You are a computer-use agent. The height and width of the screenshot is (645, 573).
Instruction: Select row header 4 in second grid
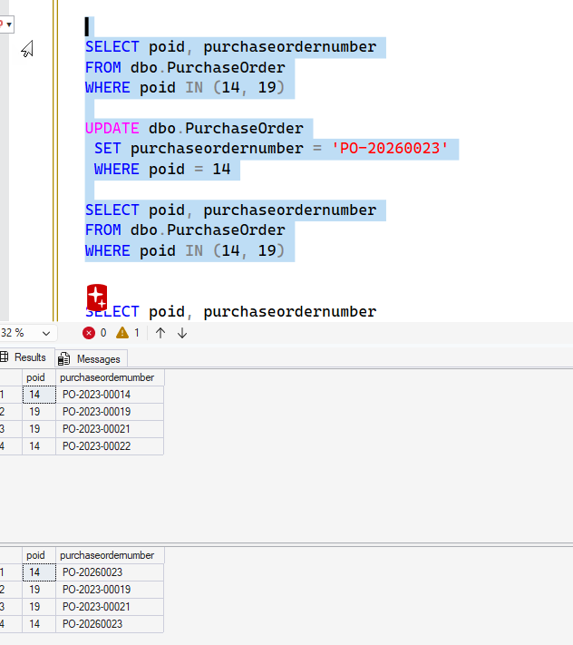[3, 624]
